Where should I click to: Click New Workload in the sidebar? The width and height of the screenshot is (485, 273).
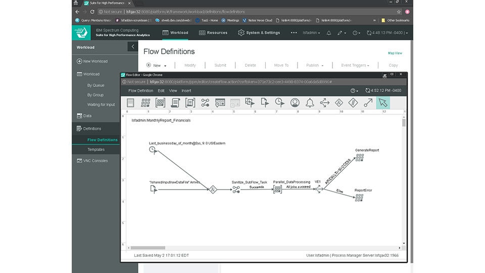pos(92,61)
